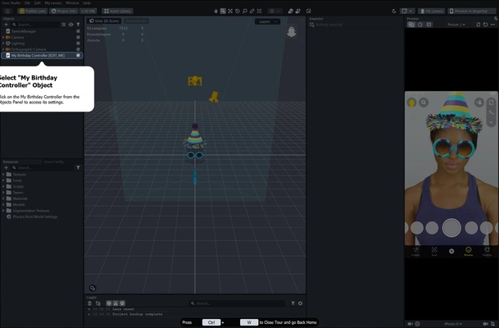Uncheck the Lighting object checkbox
The height and width of the screenshot is (328, 499).
pos(78,43)
